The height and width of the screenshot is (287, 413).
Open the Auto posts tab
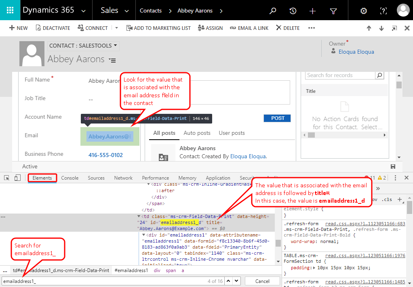pyautogui.click(x=197, y=132)
